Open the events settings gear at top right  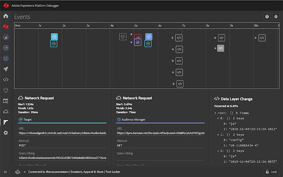[276, 16]
